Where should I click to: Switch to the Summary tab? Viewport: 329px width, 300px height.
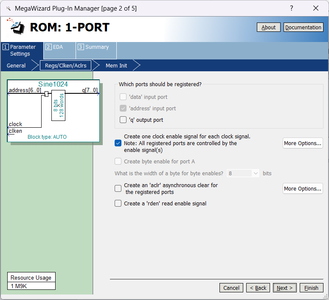(x=96, y=50)
